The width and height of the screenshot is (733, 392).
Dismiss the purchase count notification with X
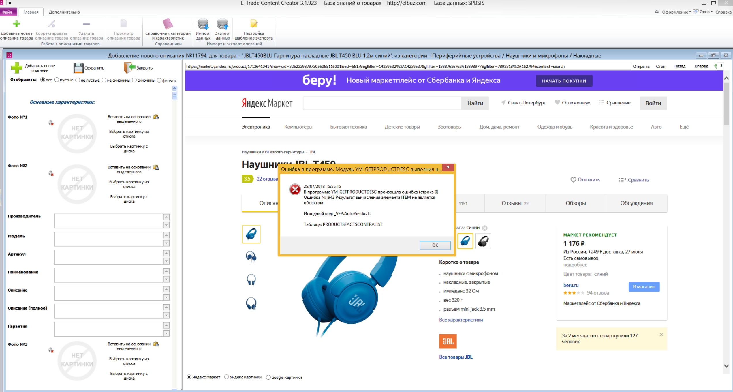coord(661,335)
